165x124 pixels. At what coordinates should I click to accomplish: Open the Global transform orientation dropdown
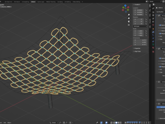[54, 123]
